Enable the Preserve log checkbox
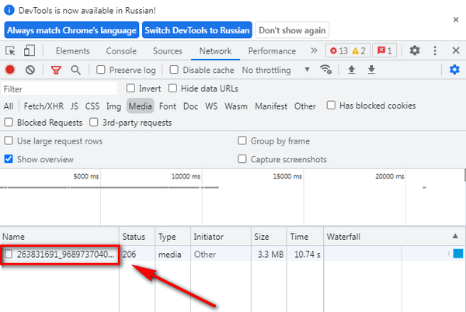466x312 pixels. pos(102,70)
